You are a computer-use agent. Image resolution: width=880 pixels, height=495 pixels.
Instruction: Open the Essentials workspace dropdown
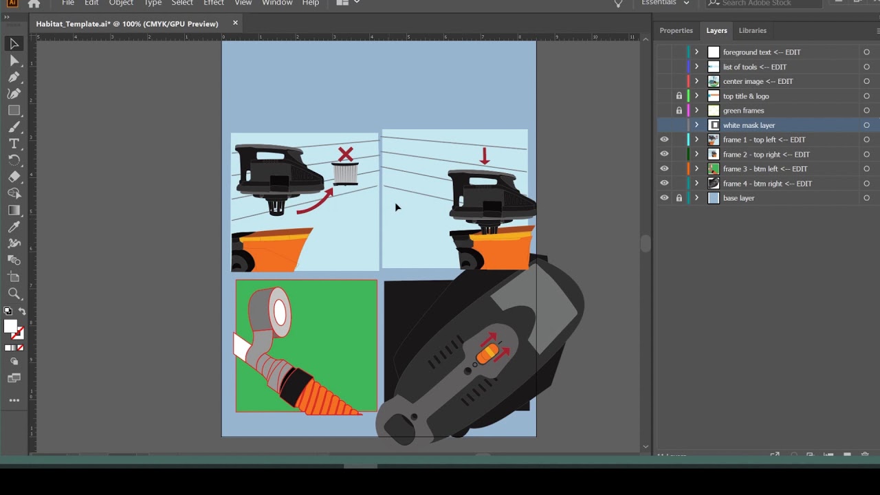click(x=665, y=3)
